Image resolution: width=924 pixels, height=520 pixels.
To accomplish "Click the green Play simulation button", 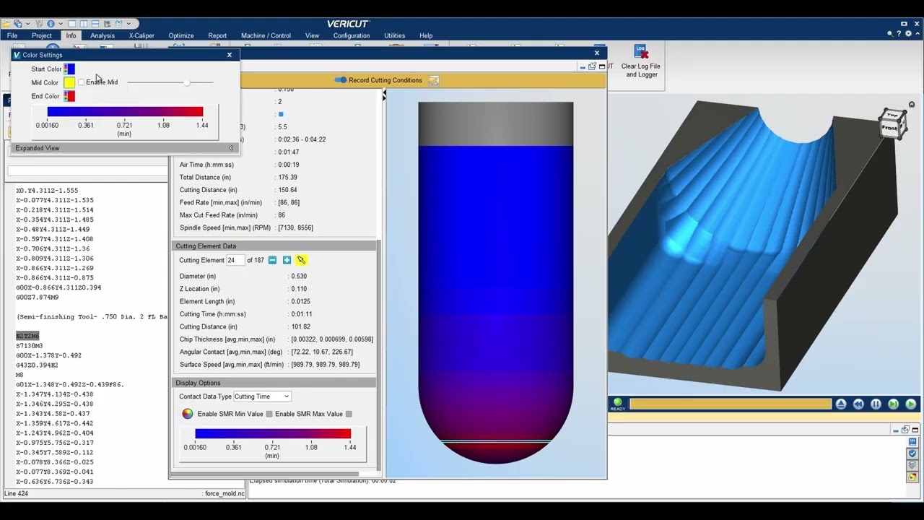I will tap(910, 404).
